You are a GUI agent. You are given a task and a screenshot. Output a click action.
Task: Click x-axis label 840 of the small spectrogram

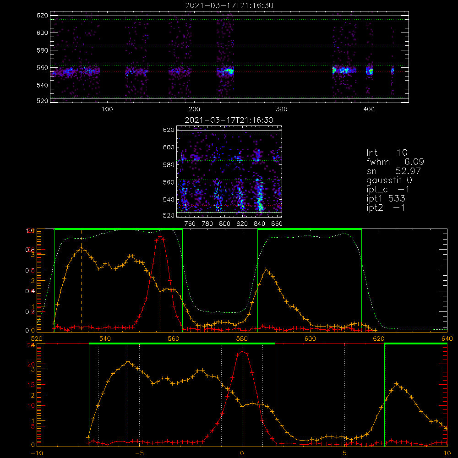259,224
